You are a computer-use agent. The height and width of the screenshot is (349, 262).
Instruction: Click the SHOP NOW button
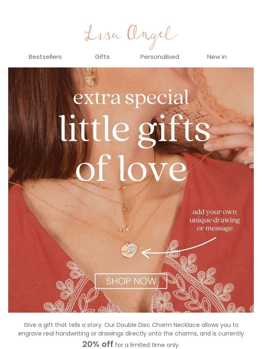coord(131,281)
